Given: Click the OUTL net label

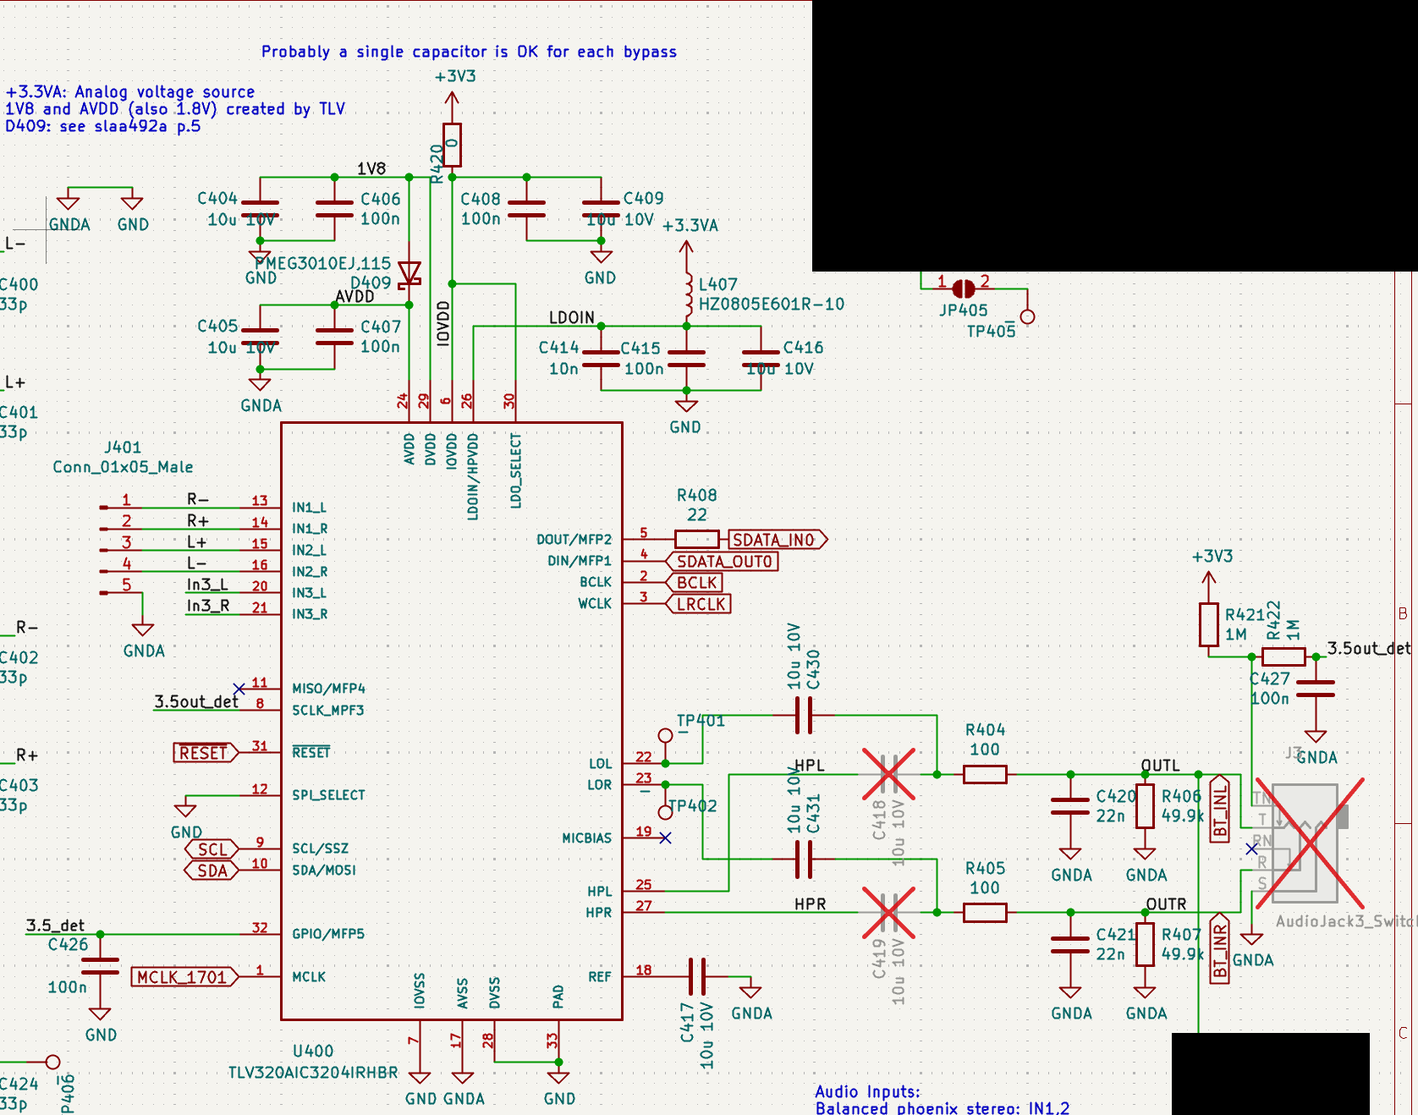Looking at the screenshot, I should coord(1160,765).
